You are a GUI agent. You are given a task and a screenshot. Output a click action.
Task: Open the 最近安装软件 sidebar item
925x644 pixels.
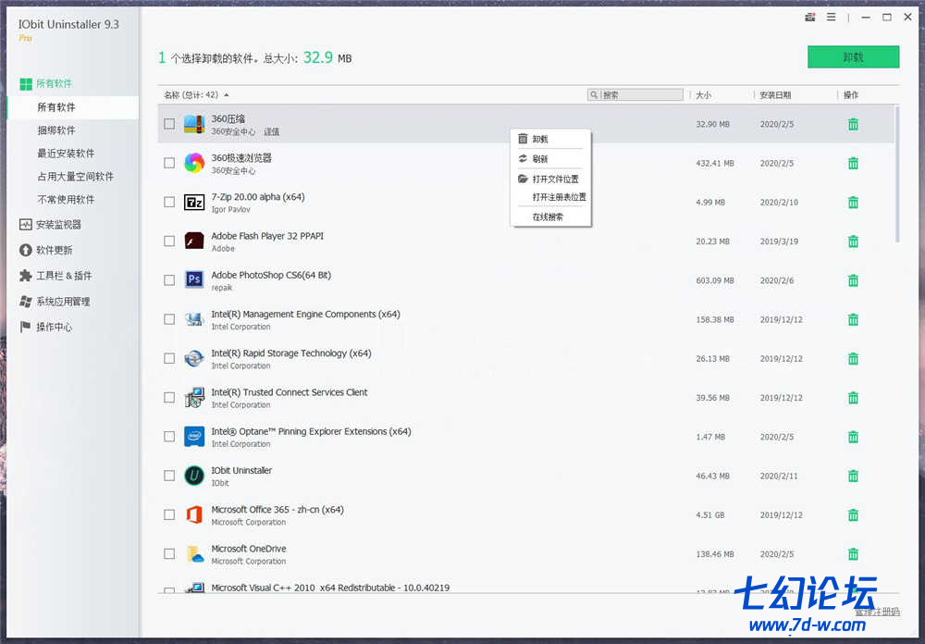tap(66, 154)
